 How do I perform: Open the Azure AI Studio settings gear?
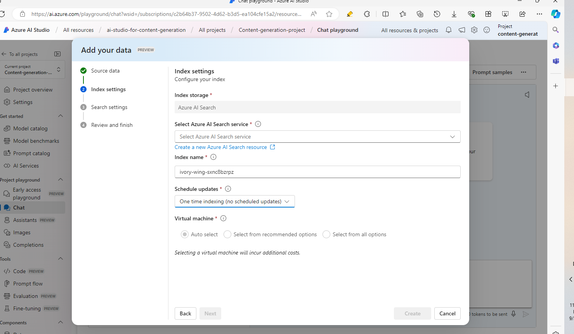point(474,30)
